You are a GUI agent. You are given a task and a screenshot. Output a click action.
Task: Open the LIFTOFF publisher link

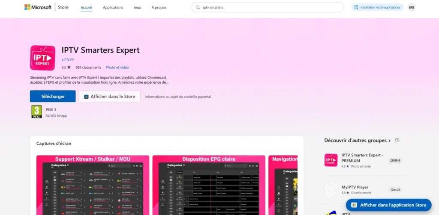68,60
